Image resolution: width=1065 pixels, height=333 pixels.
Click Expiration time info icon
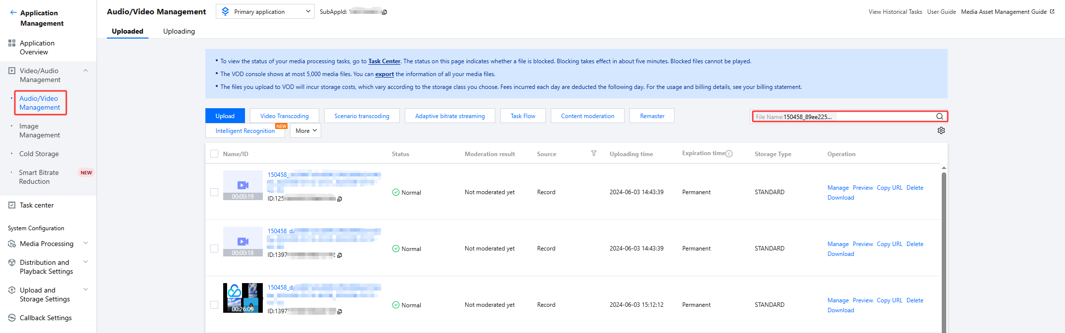[x=729, y=154]
